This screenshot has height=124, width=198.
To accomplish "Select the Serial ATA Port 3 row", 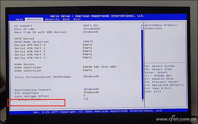I will pyautogui.click(x=53, y=55).
